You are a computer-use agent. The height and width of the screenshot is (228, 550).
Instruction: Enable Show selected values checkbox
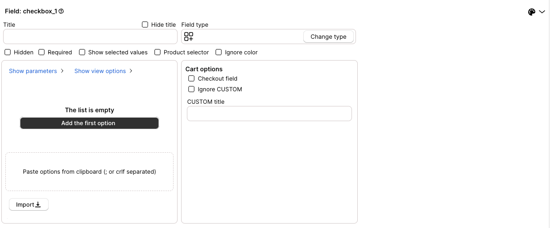(x=82, y=52)
